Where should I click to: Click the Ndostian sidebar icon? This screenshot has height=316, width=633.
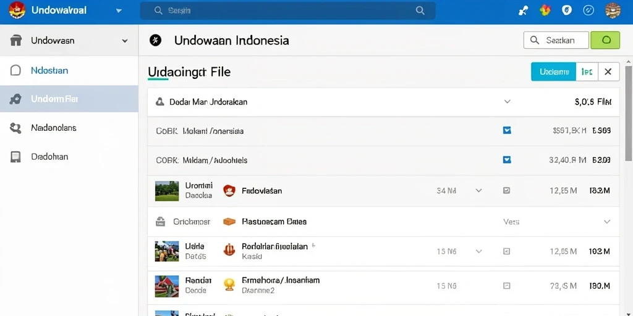[15, 70]
